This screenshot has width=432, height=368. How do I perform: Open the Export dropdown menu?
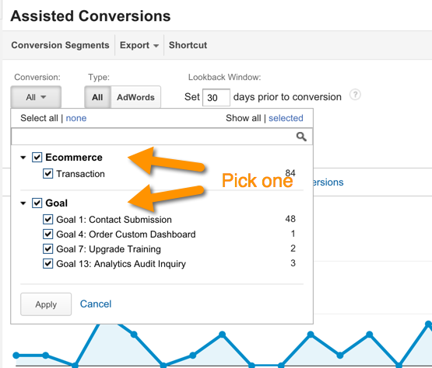pos(139,45)
